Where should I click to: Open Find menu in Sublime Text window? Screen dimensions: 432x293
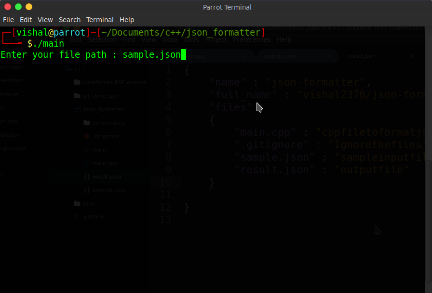129,39
